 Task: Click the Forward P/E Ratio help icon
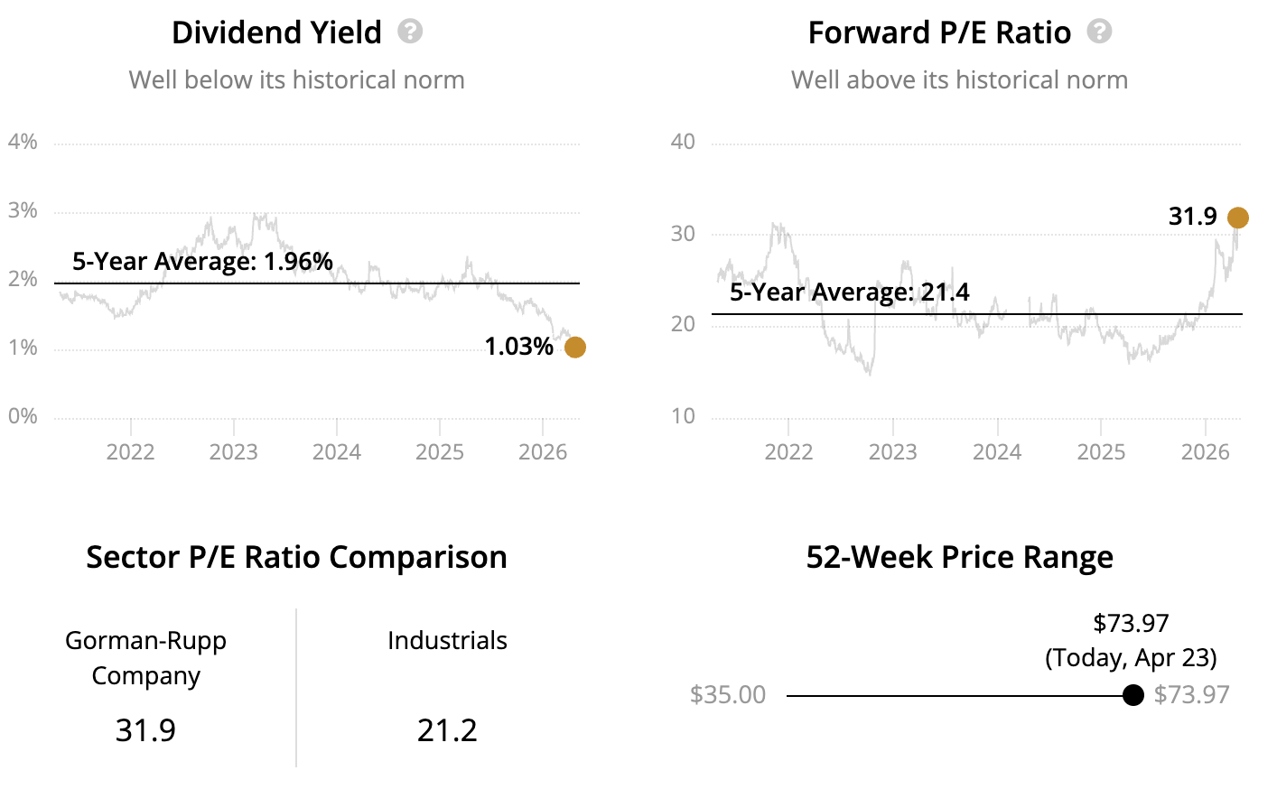click(x=1099, y=32)
